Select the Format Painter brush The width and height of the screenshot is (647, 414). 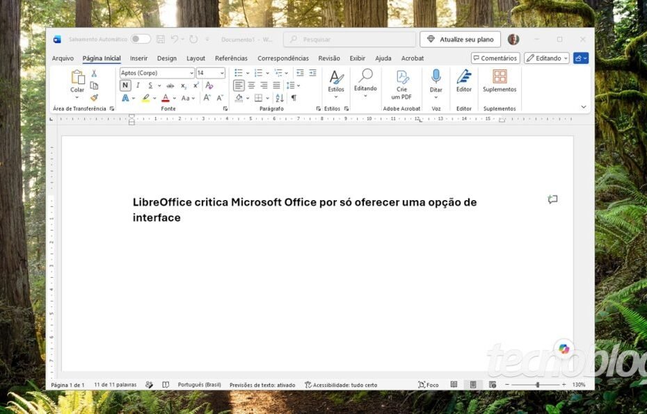point(94,98)
